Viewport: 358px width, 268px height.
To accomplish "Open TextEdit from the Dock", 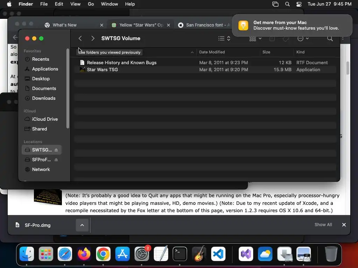I will [161, 254].
